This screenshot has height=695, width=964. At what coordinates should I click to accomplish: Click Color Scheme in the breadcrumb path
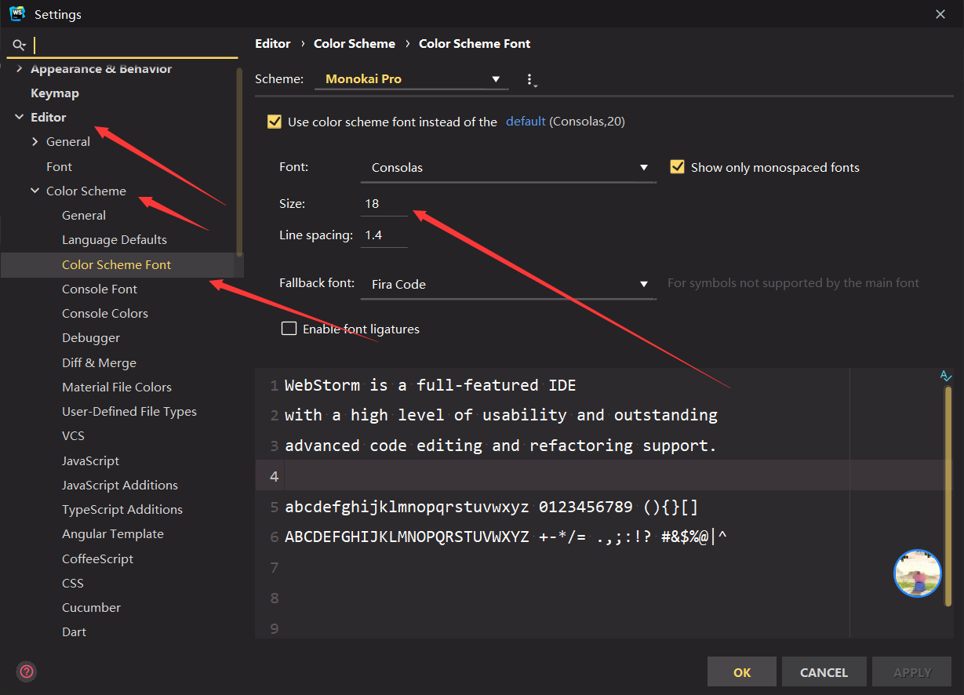pyautogui.click(x=355, y=43)
